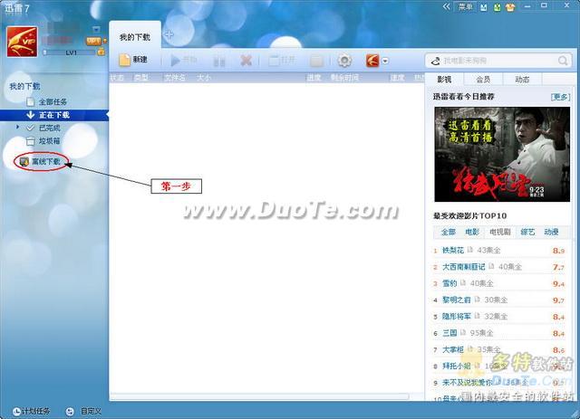
Task: Open 大掌柜 in the TOP10 list
Action: [x=453, y=349]
